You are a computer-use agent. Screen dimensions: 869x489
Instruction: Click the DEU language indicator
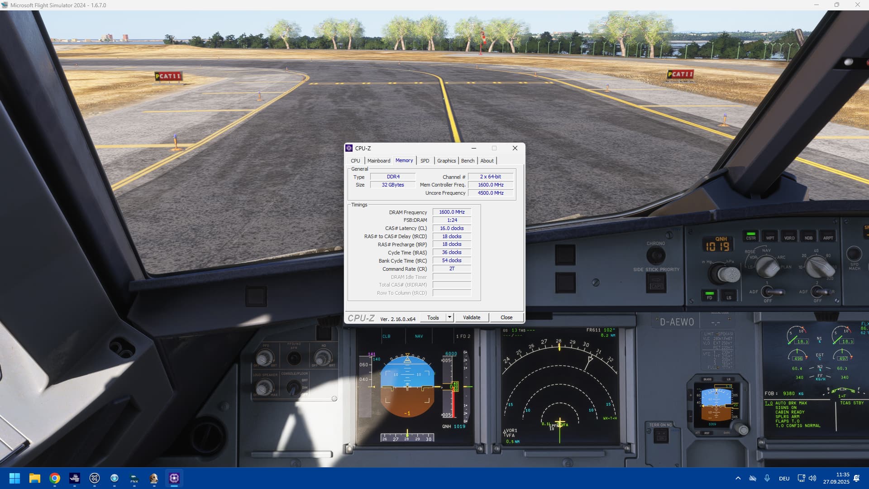(784, 479)
